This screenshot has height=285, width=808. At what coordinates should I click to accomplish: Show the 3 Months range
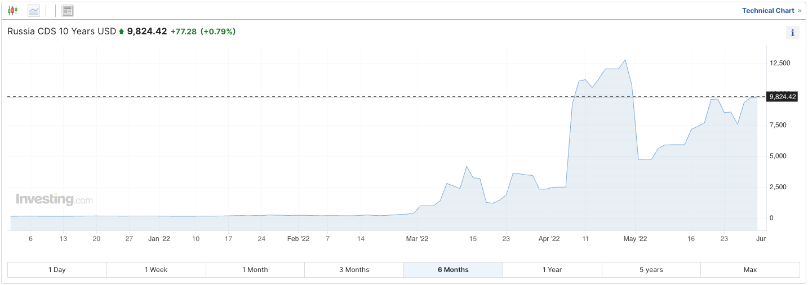354,270
